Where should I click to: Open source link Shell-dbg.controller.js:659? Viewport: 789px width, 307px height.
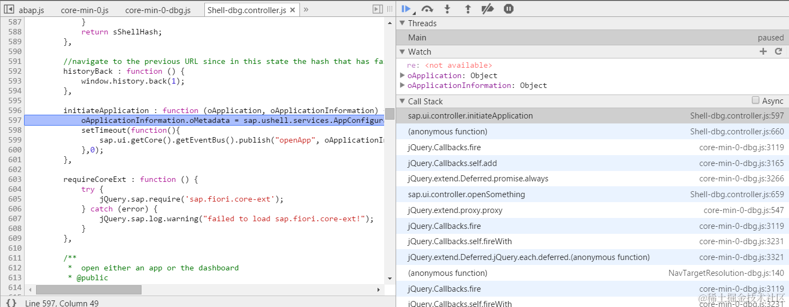pos(737,194)
